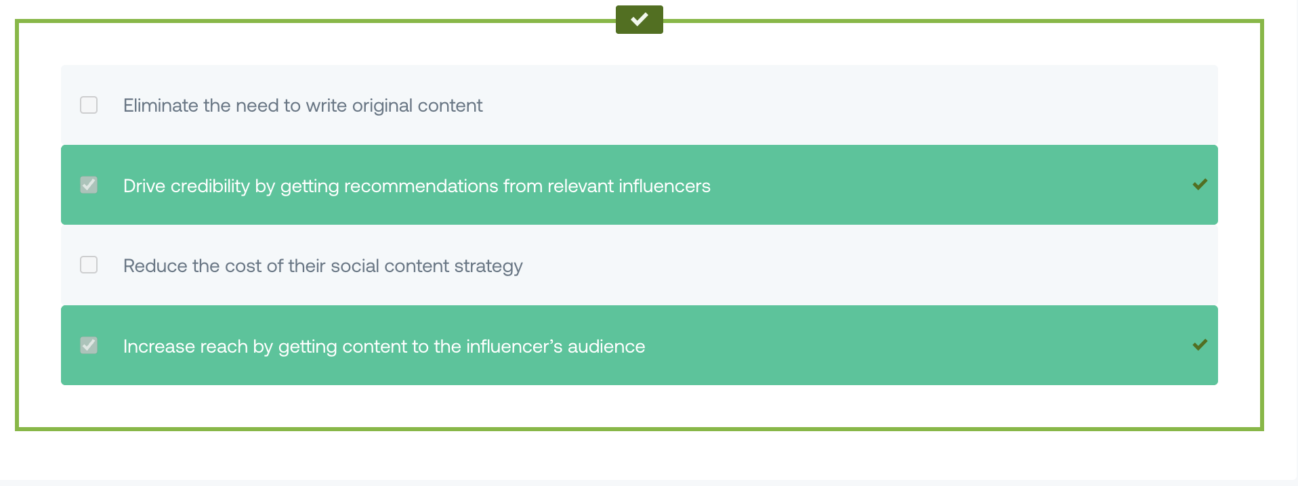Click the words 'relevant influencers' in the second answer

(x=629, y=186)
